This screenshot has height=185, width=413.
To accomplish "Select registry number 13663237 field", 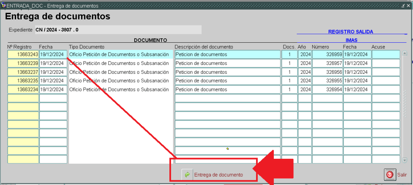I will click(x=23, y=72).
